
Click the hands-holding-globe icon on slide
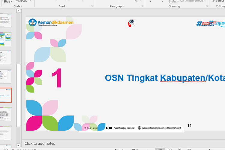coord(131,23)
